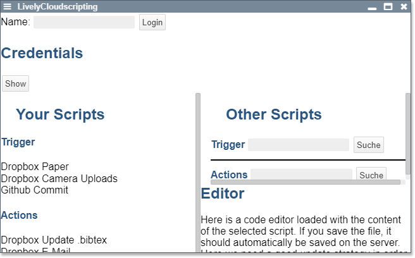The width and height of the screenshot is (415, 258).
Task: Focus the Name input field
Action: pos(84,23)
